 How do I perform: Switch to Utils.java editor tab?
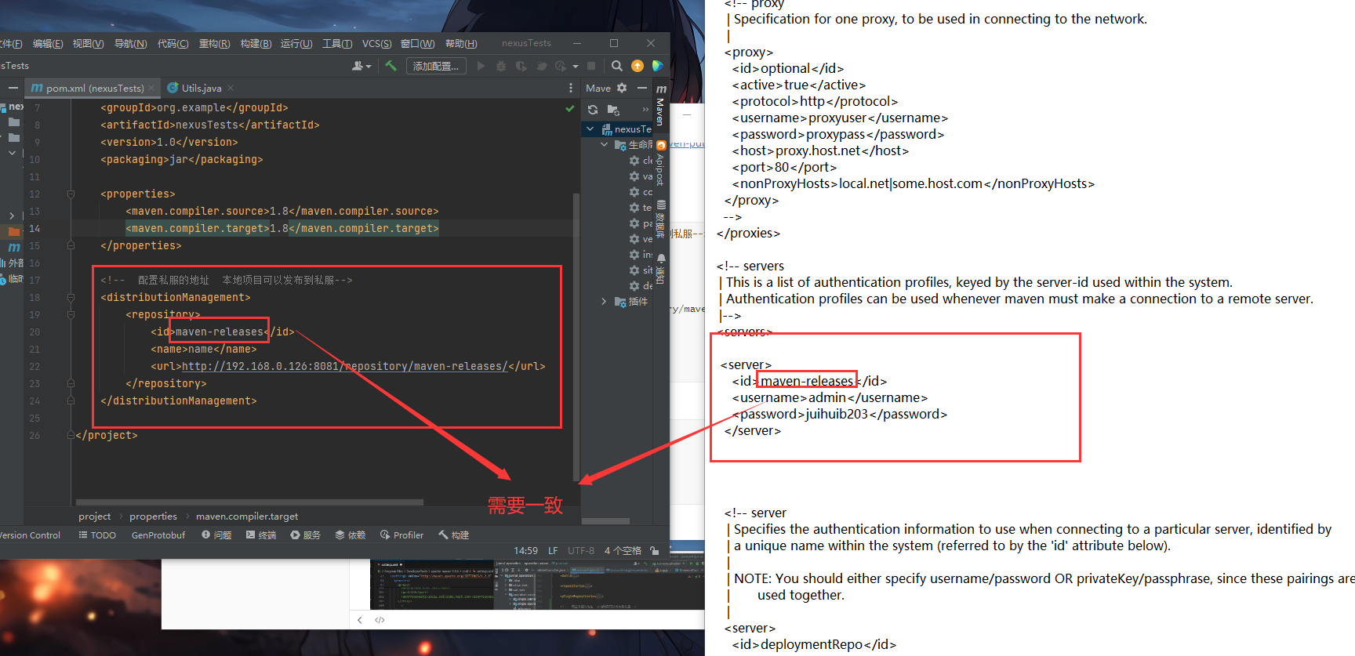coord(202,88)
